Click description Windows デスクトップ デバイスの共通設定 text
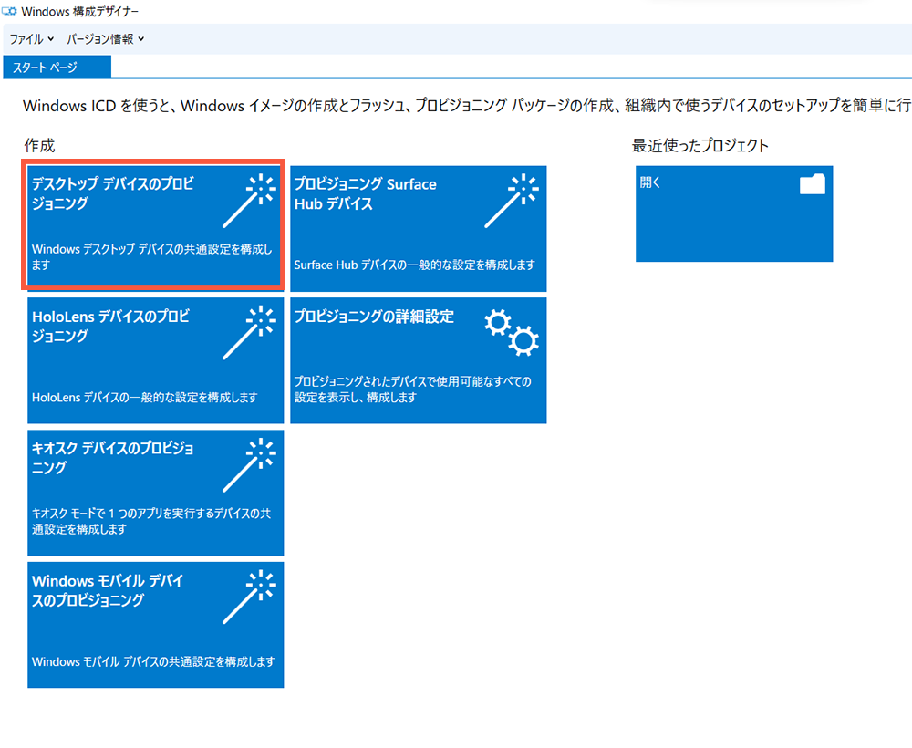The height and width of the screenshot is (748, 912). [151, 256]
